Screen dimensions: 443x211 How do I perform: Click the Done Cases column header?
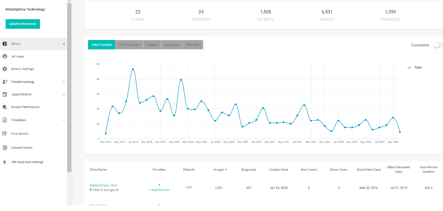339,169
